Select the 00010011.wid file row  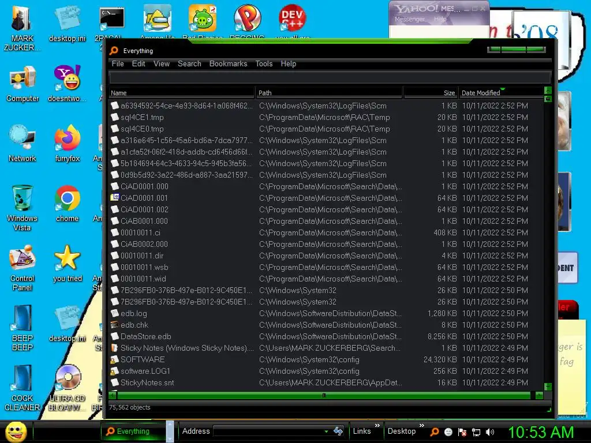(327, 279)
